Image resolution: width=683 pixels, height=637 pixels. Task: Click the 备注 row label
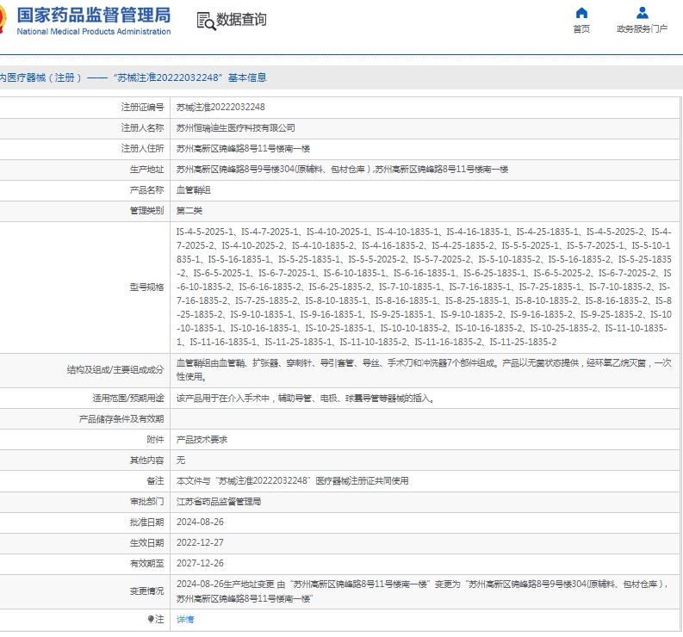pos(156,481)
